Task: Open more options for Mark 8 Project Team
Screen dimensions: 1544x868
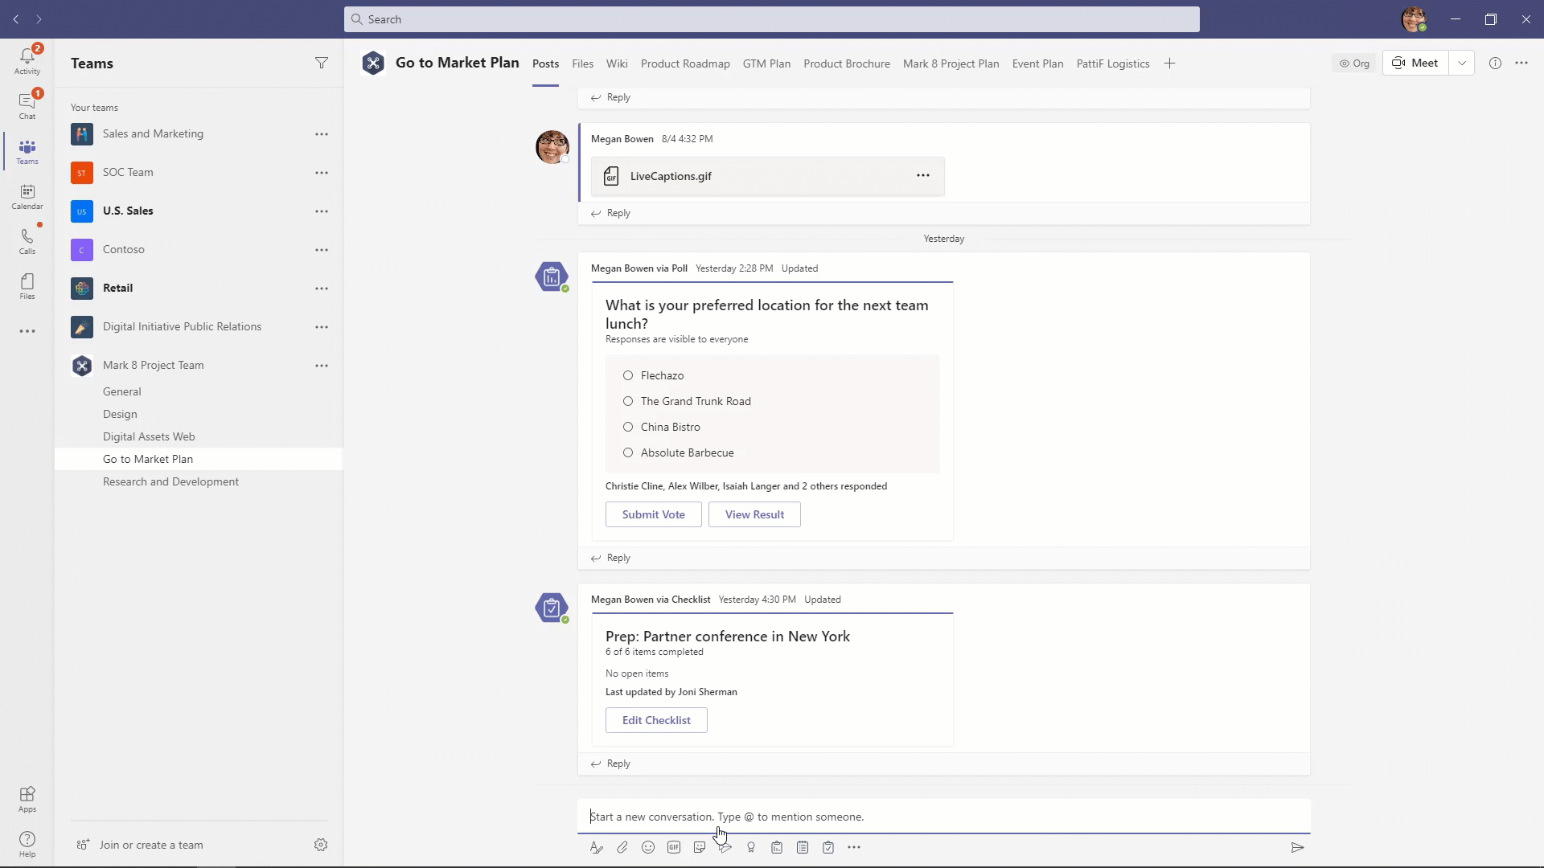Action: [x=322, y=366]
